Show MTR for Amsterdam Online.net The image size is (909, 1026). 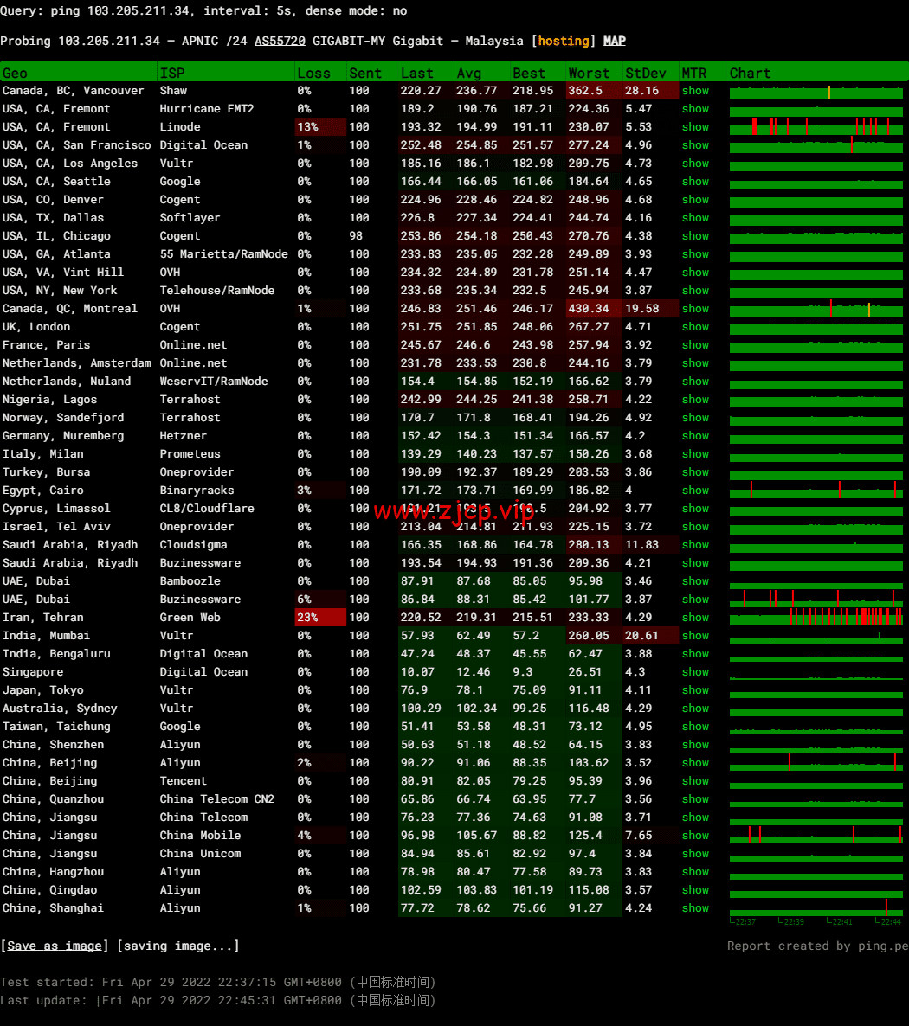tap(695, 363)
